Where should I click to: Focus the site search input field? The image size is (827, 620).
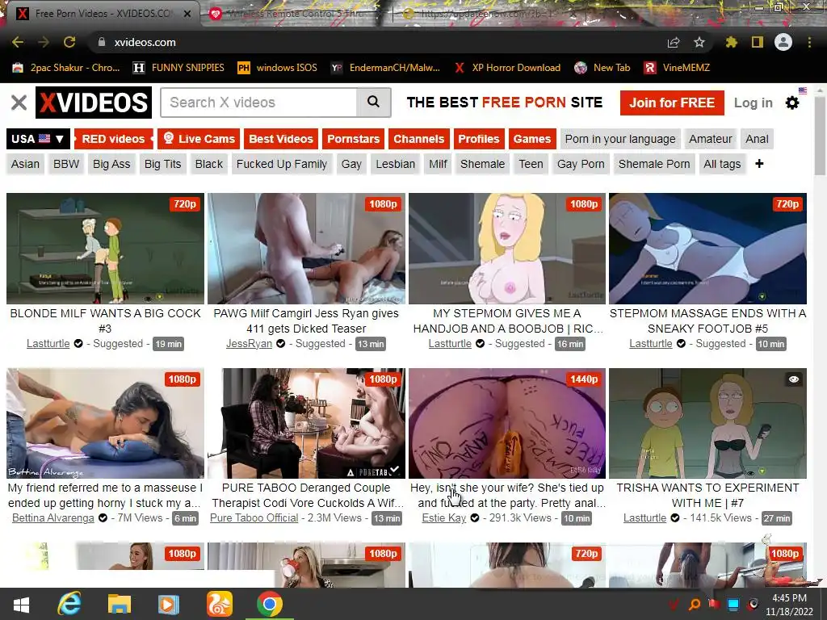259,103
